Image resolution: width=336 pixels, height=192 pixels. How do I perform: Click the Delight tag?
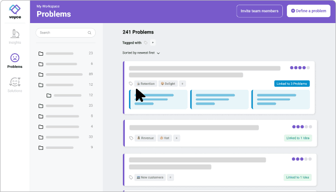[x=168, y=84]
